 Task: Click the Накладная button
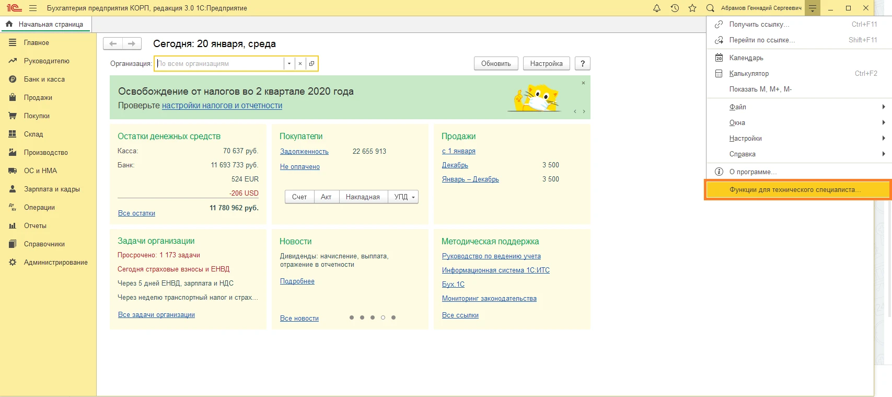363,197
